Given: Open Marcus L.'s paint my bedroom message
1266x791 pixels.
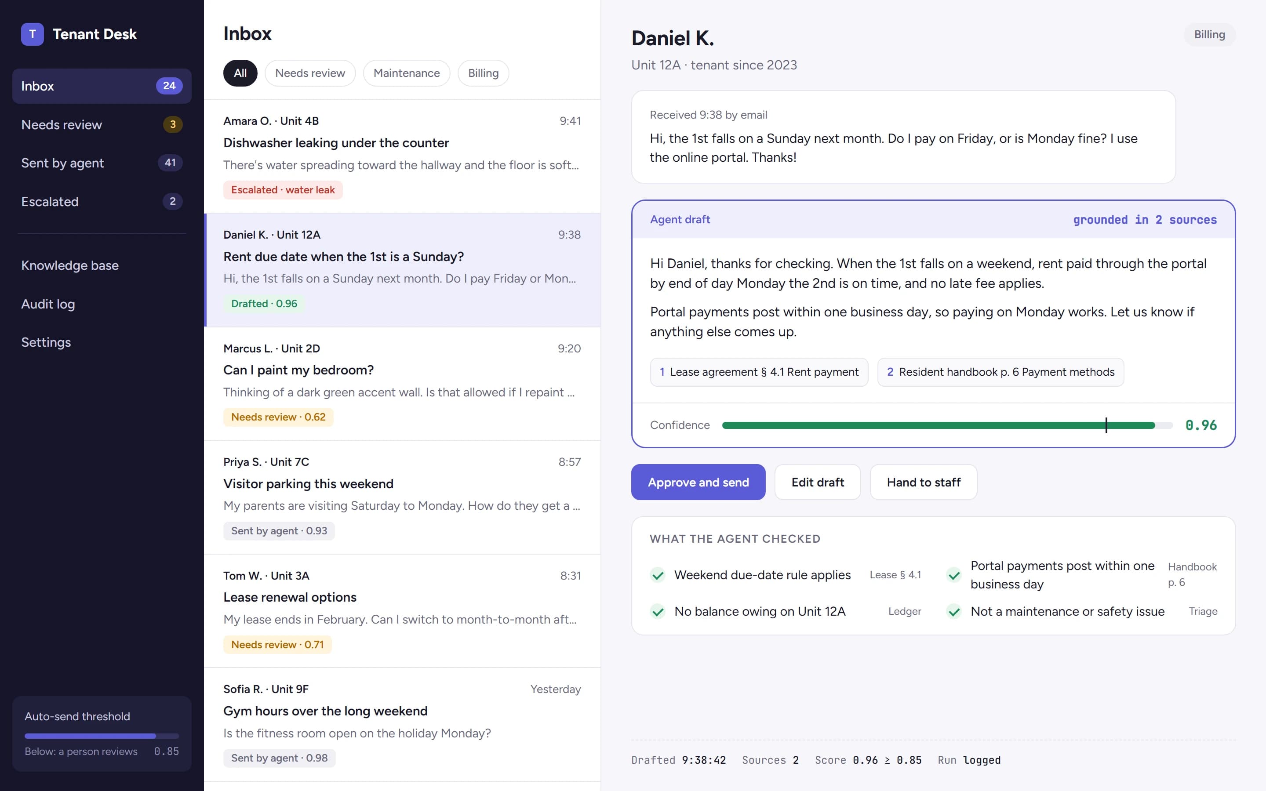Looking at the screenshot, I should [x=402, y=384].
